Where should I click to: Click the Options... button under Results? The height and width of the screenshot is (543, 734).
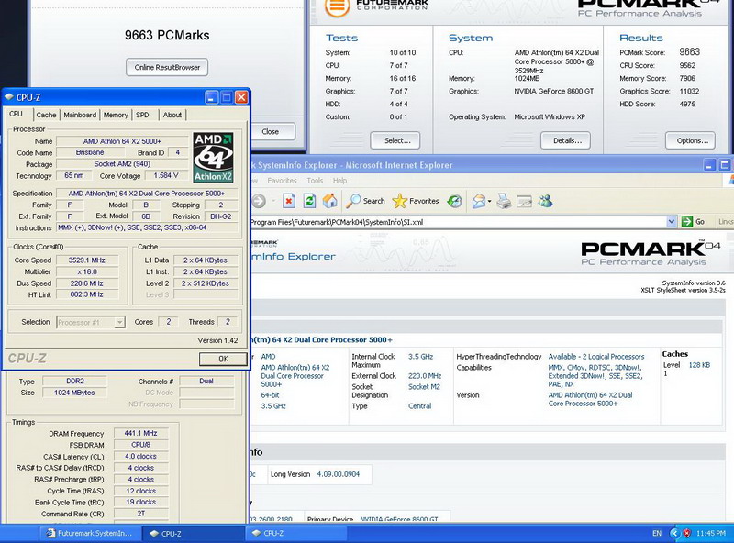pyautogui.click(x=690, y=140)
